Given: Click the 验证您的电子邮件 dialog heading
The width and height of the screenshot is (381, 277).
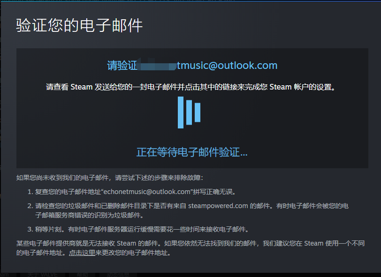Looking at the screenshot, I should pos(79,25).
